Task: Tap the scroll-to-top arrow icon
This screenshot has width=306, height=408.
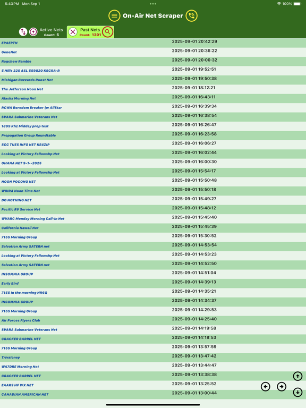Action: pyautogui.click(x=297, y=376)
